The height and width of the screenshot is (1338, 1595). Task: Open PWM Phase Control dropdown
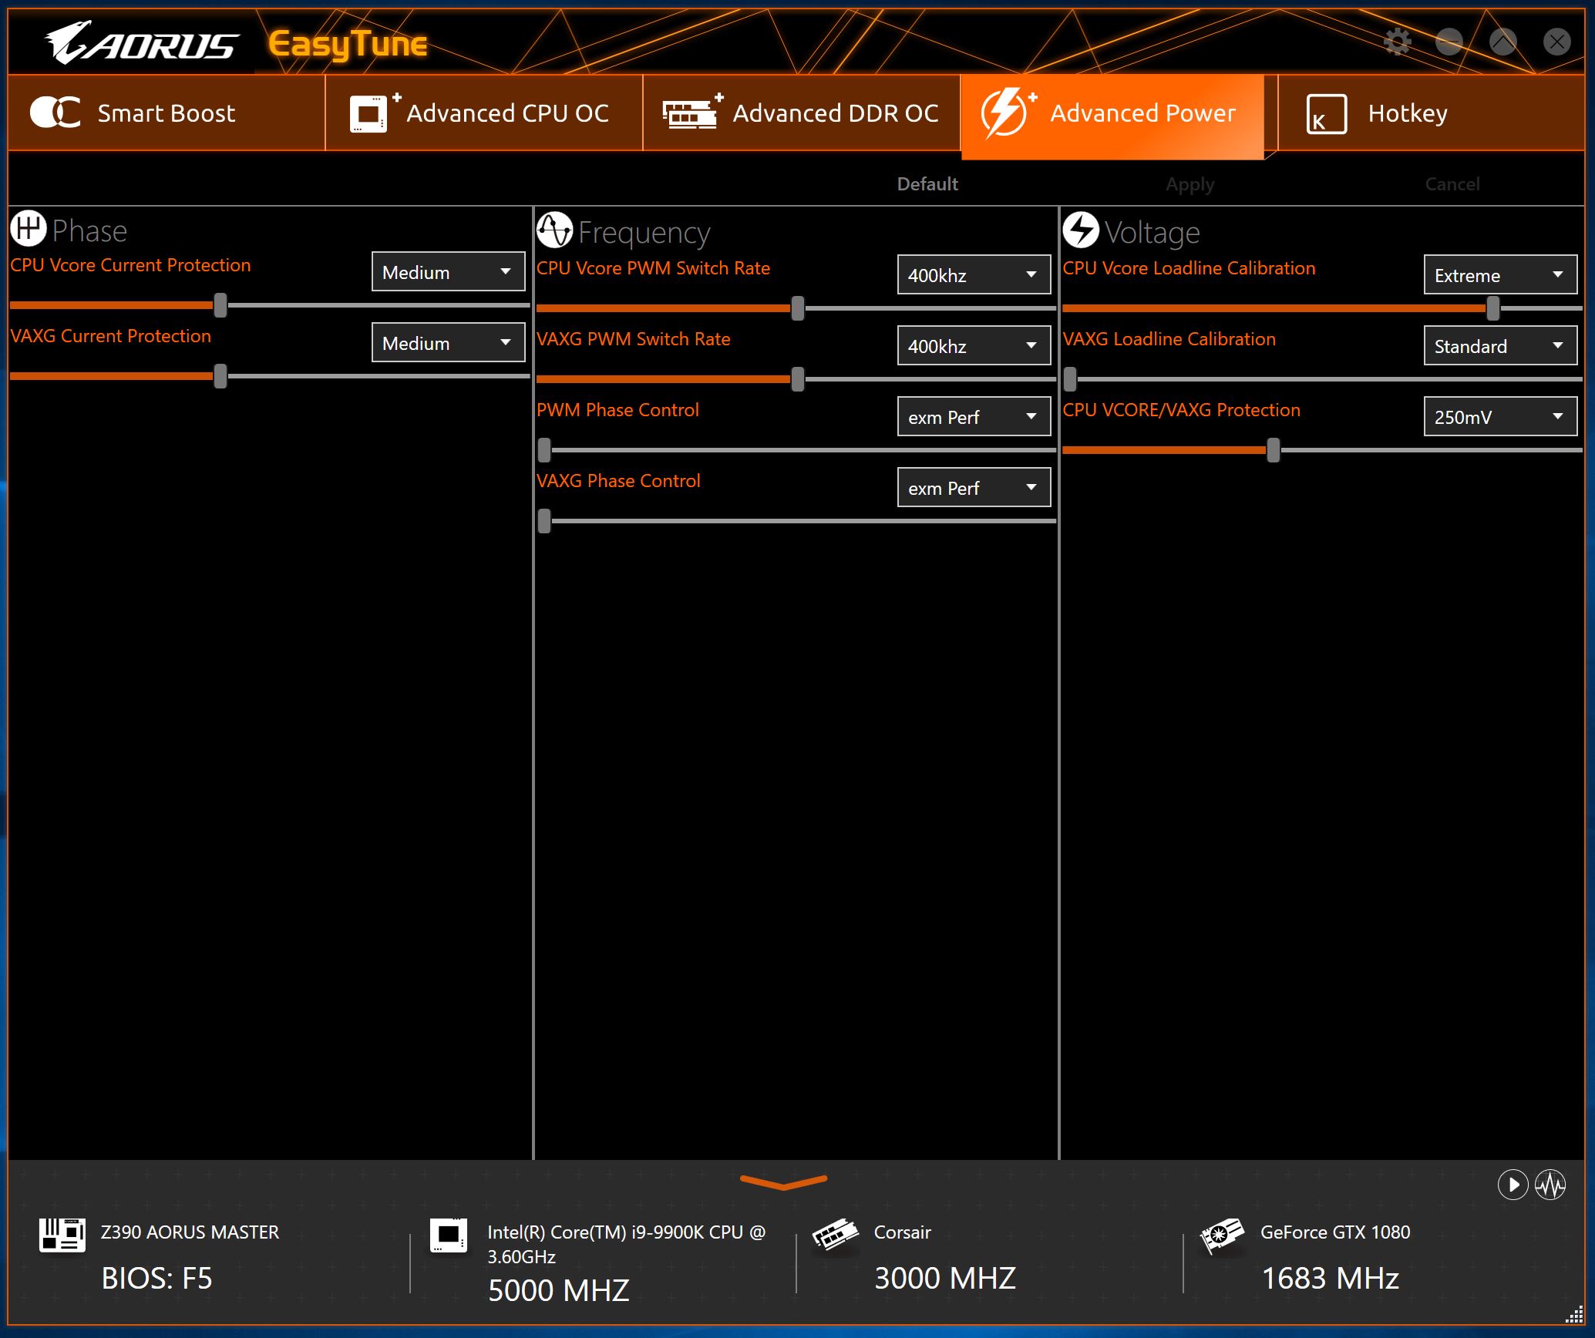pyautogui.click(x=974, y=416)
